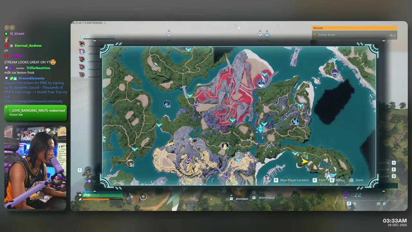Click the pickaxe marker on the northwest island
The height and width of the screenshot is (232, 412).
click(x=155, y=65)
